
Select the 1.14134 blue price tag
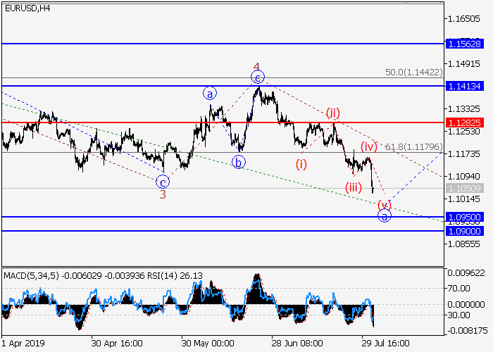[465, 86]
